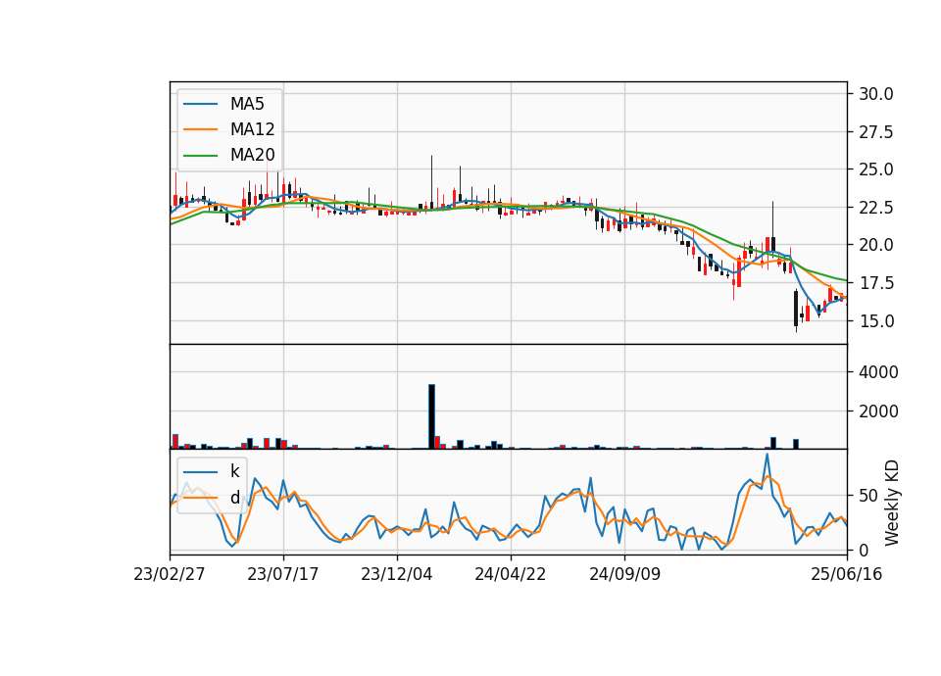Click the 25/06/16 date axis label
This screenshot has height=676, width=941.
pos(847,574)
